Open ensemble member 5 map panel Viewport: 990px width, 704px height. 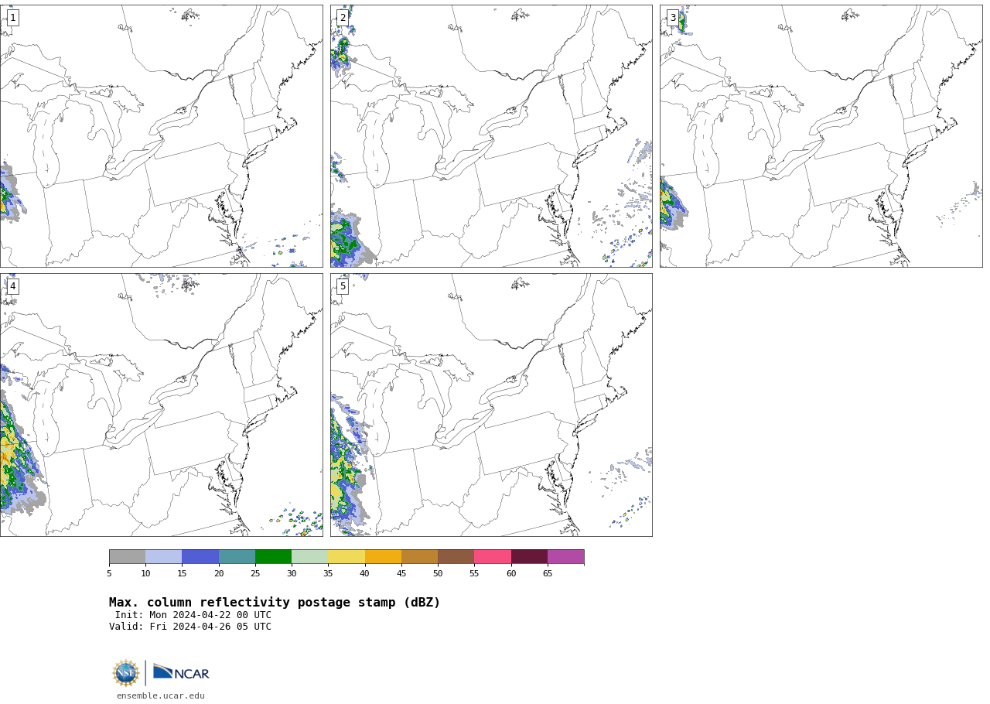point(491,405)
